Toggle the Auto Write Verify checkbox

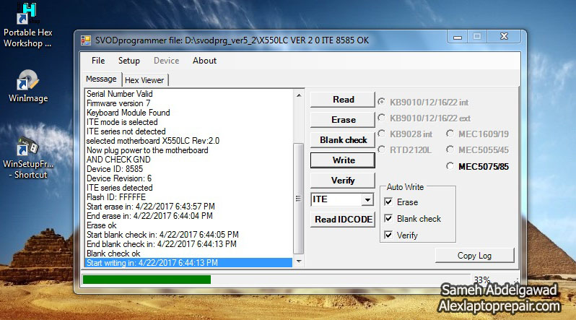coord(388,235)
